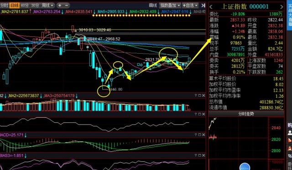Click the blue floating circle button
This screenshot has width=292, height=170.
[x=245, y=166]
